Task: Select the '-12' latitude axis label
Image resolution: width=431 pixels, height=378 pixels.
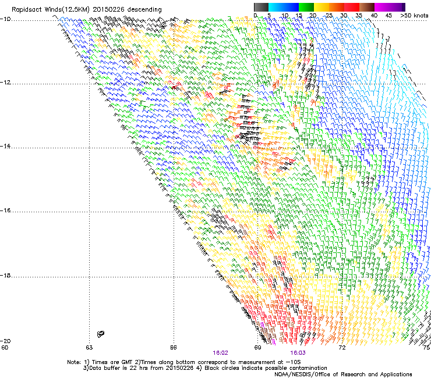Action: click(5, 83)
